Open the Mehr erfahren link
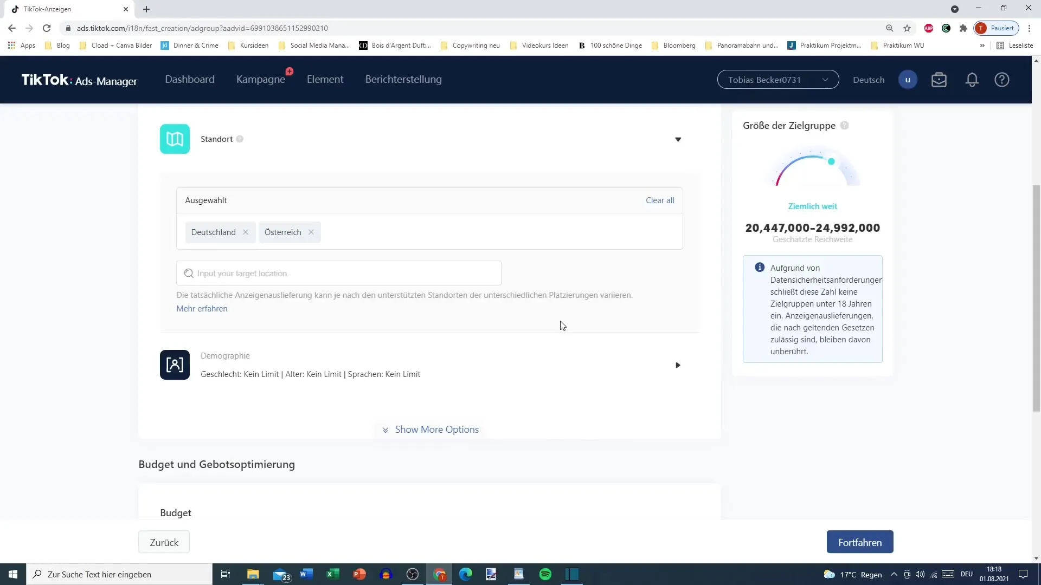Image resolution: width=1041 pixels, height=585 pixels. pyautogui.click(x=202, y=309)
